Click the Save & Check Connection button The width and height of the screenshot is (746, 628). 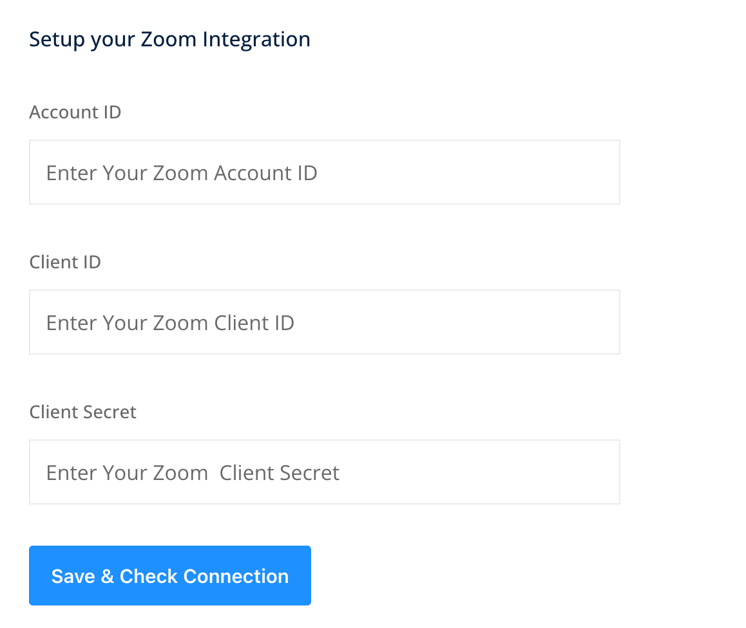click(x=169, y=576)
